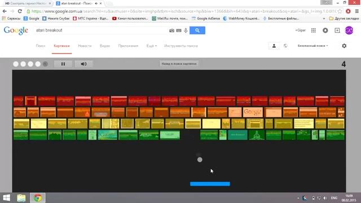Open the +Giper profile link
The image size is (361, 203).
[x=301, y=30]
